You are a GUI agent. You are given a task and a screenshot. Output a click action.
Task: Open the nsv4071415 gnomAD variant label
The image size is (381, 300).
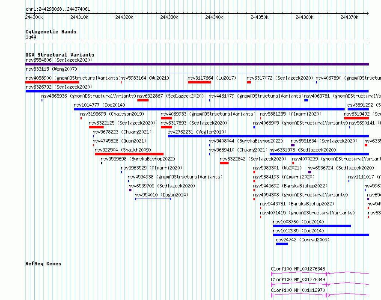[x=307, y=213]
